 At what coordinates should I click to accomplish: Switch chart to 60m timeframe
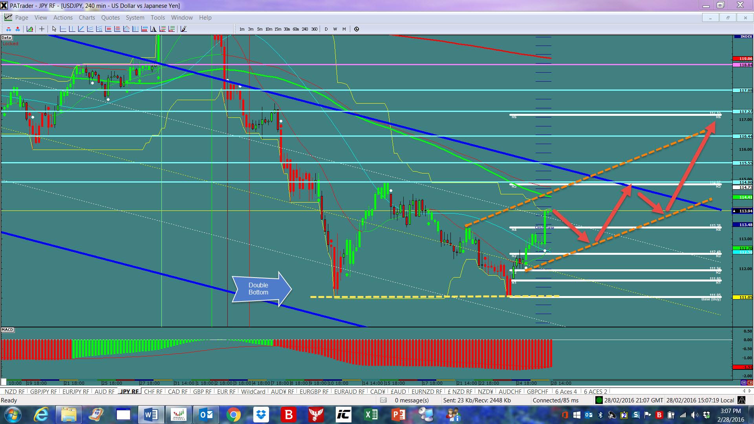pos(296,29)
